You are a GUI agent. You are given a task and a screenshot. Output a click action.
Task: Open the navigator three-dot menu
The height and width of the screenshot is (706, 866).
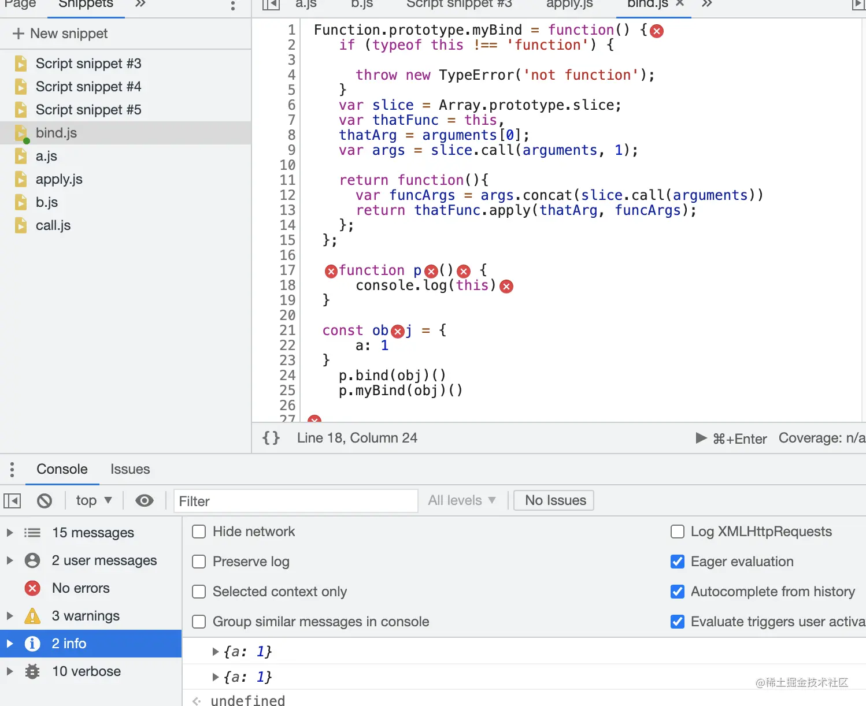(x=233, y=6)
